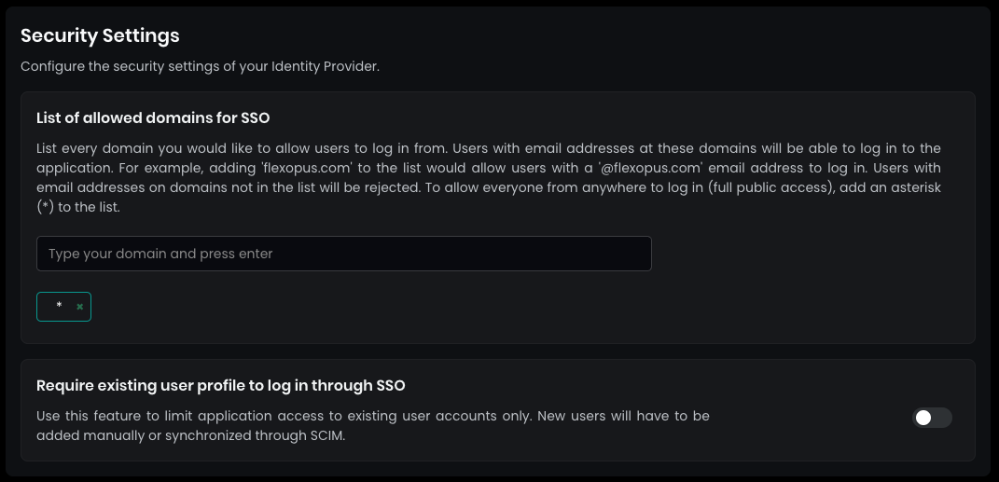Click the asterisk character inside the chip
Viewport: 999px width, 482px height.
coord(59,306)
